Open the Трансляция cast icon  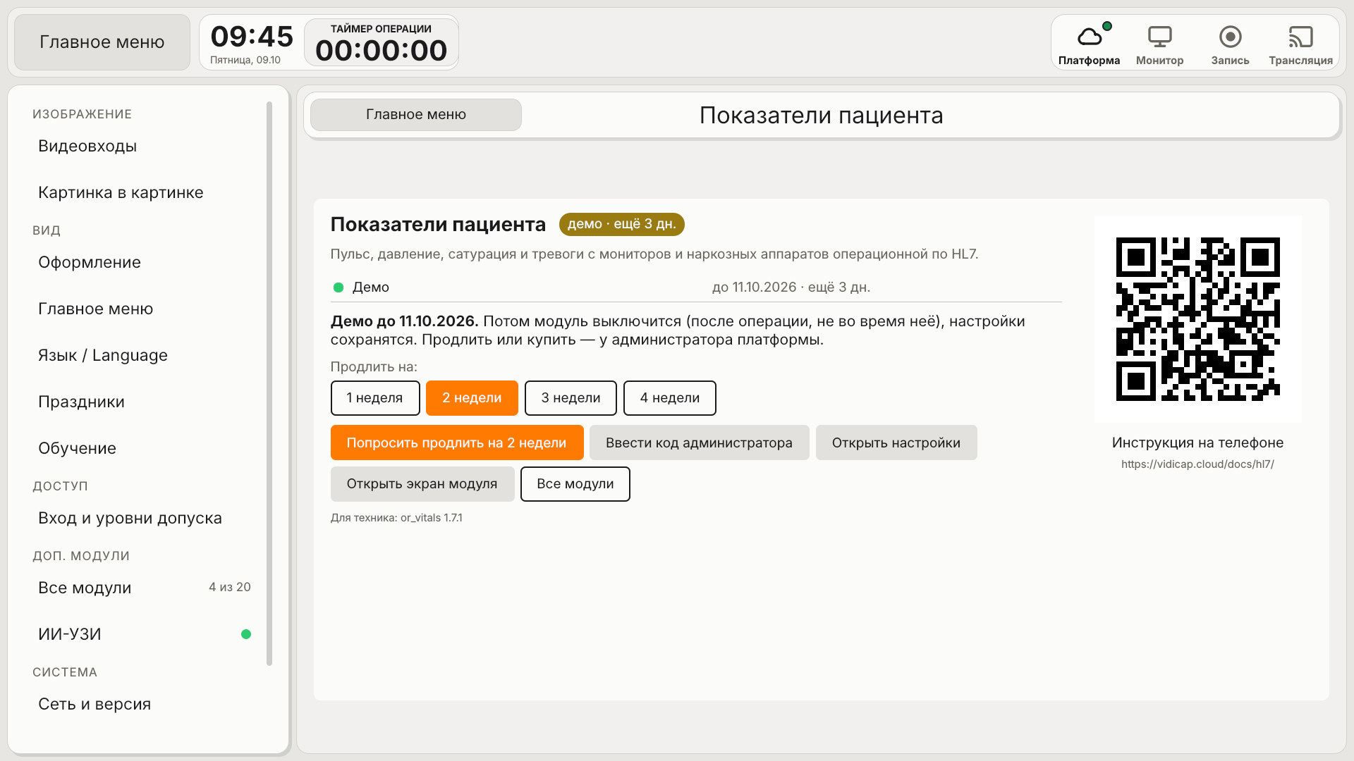pyautogui.click(x=1300, y=43)
